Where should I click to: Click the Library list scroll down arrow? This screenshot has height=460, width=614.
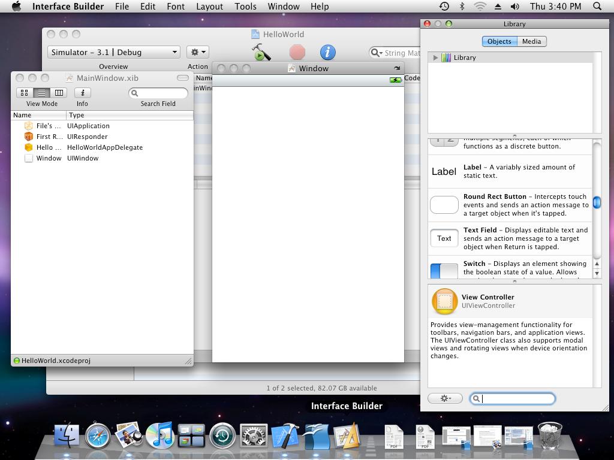pos(597,273)
